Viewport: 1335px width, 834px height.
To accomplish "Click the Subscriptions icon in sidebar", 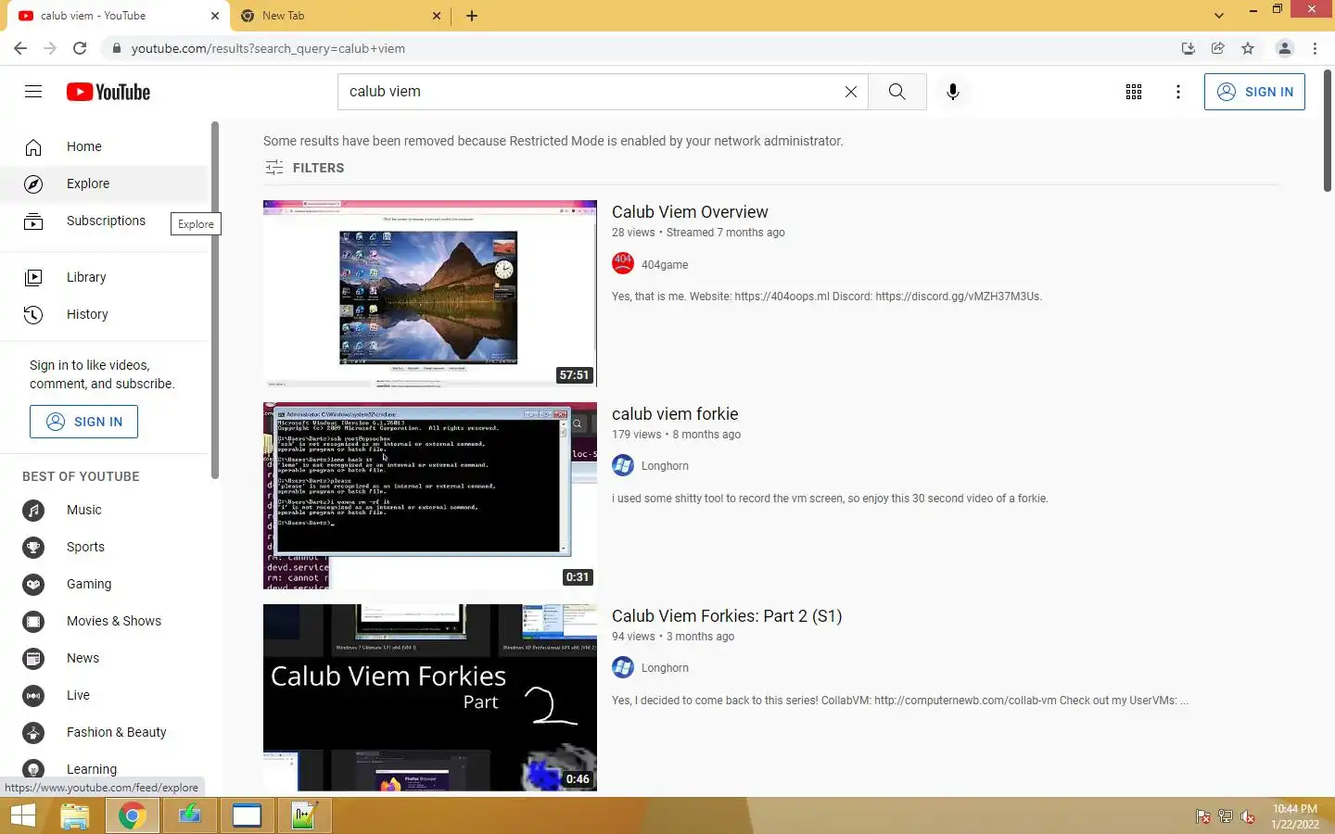I will (33, 221).
